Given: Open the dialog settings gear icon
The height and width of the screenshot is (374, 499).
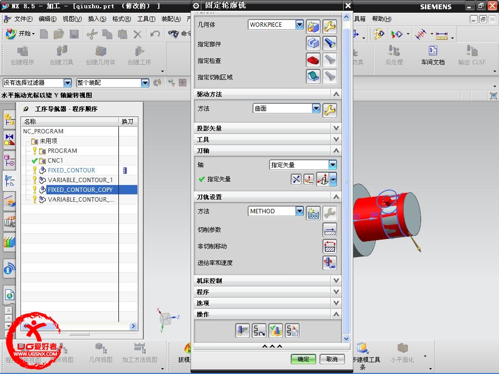Looking at the screenshot, I should click(196, 6).
